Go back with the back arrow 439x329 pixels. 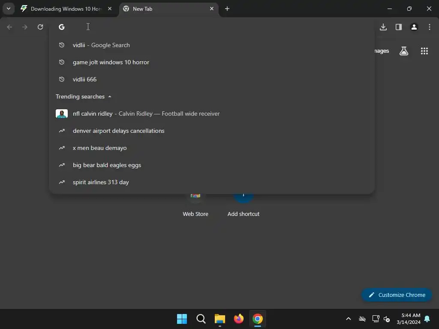coord(9,27)
